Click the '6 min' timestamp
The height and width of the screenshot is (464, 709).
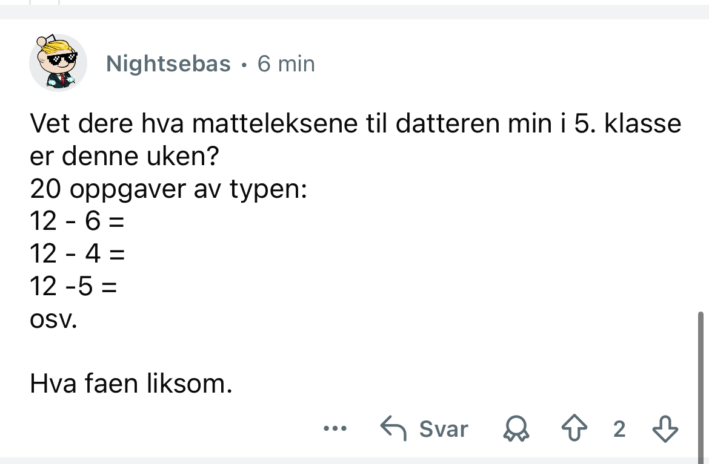coord(286,64)
